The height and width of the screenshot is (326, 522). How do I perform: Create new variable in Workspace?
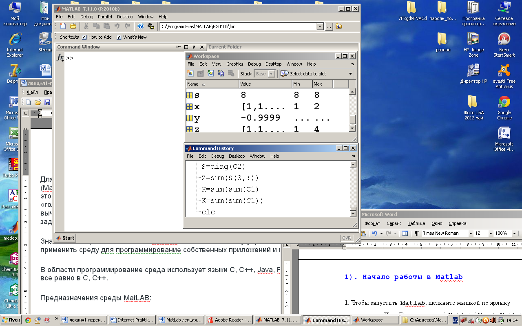190,74
